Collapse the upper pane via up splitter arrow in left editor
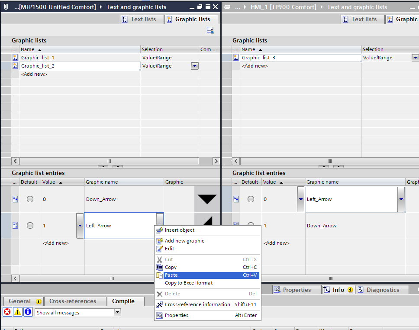419x330 pixels. [x=103, y=166]
